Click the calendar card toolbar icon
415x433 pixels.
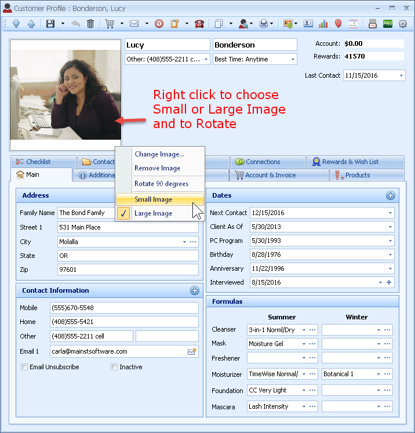coord(353,24)
